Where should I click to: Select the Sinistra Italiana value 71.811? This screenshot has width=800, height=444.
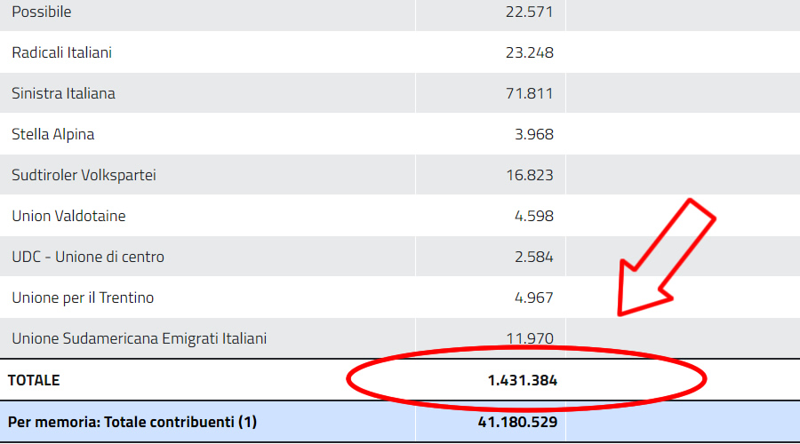pos(530,93)
